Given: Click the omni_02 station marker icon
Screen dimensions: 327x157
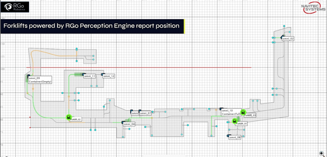Looking at the screenshot, I should 282,37.
